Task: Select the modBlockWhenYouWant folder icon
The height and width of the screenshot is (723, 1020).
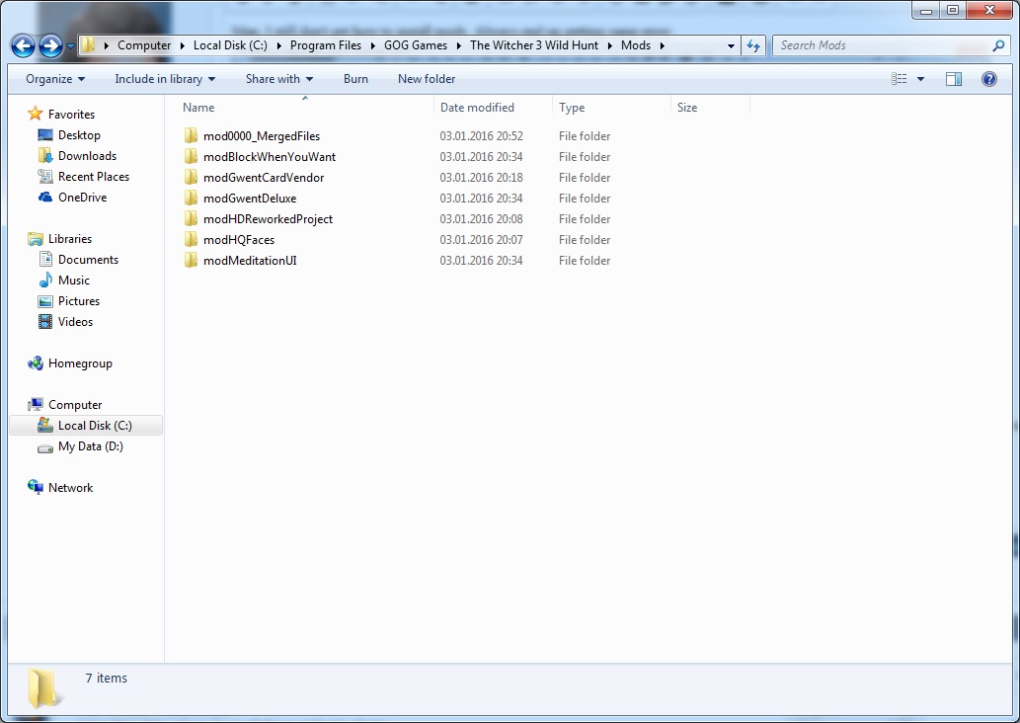Action: (x=191, y=156)
